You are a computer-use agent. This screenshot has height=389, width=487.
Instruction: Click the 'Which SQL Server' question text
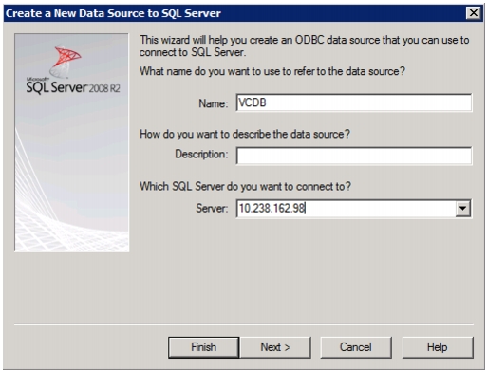click(245, 186)
